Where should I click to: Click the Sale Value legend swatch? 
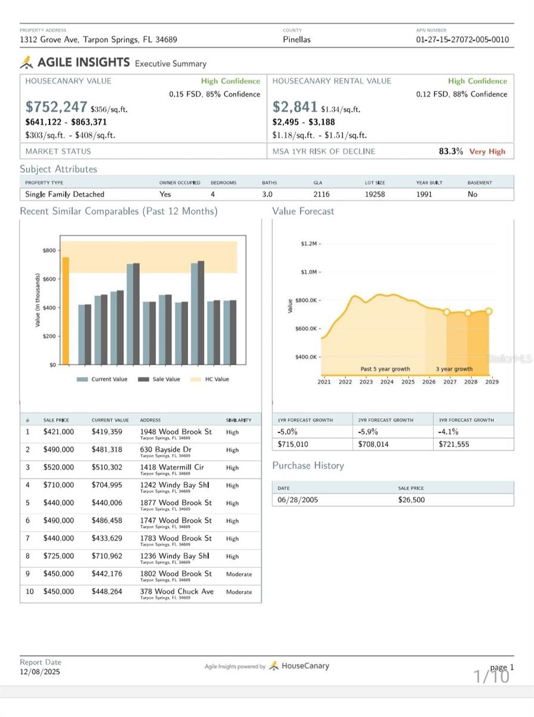coord(144,379)
